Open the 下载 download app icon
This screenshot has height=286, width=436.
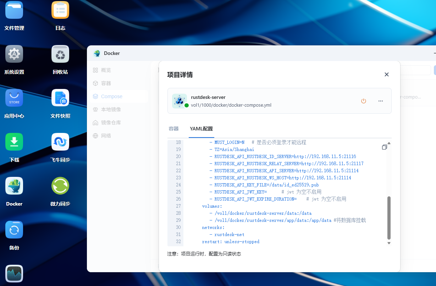pos(14,142)
